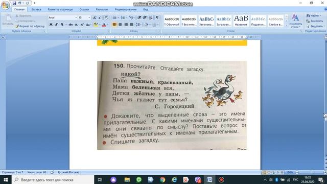
Task: Click Windows taskbar search box
Action: 53,179
